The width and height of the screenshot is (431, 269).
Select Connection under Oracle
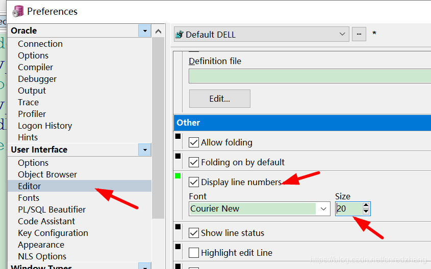40,44
